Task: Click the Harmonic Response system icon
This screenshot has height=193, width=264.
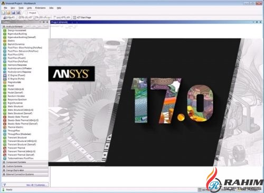Action: pos(5,65)
